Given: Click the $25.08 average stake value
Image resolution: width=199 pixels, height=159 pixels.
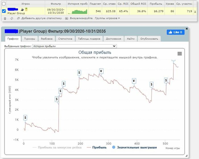Looking at the screenshot, I should 111,11.
